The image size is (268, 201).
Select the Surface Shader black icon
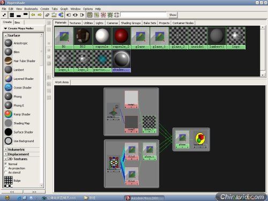pyautogui.click(x=8, y=132)
